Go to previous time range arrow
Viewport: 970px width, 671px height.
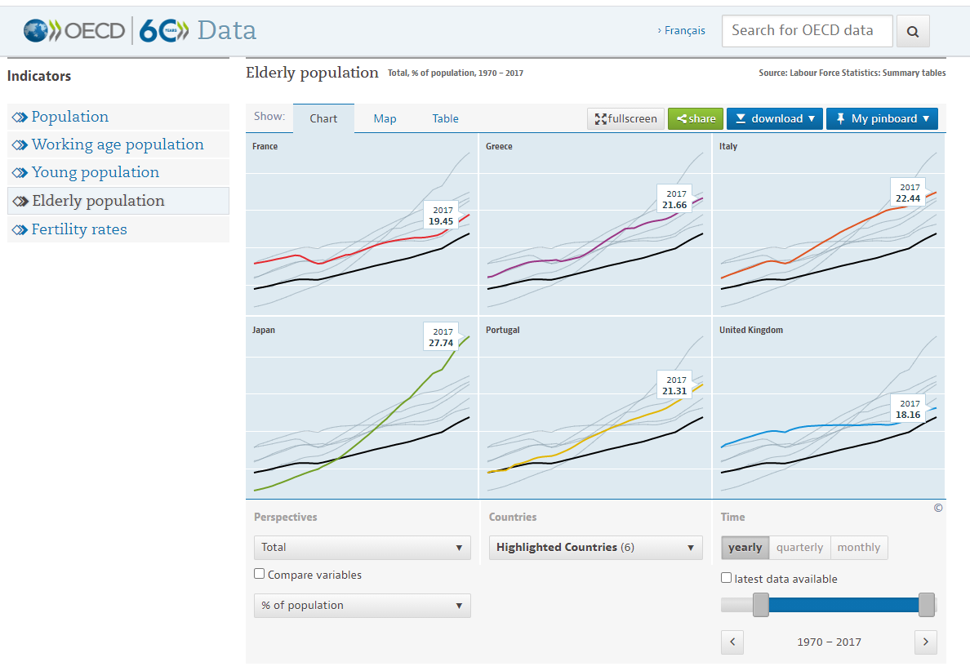click(x=732, y=642)
